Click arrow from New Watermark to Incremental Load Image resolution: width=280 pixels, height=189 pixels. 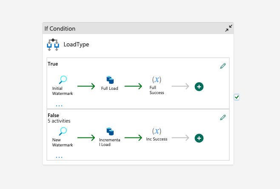pos(86,138)
